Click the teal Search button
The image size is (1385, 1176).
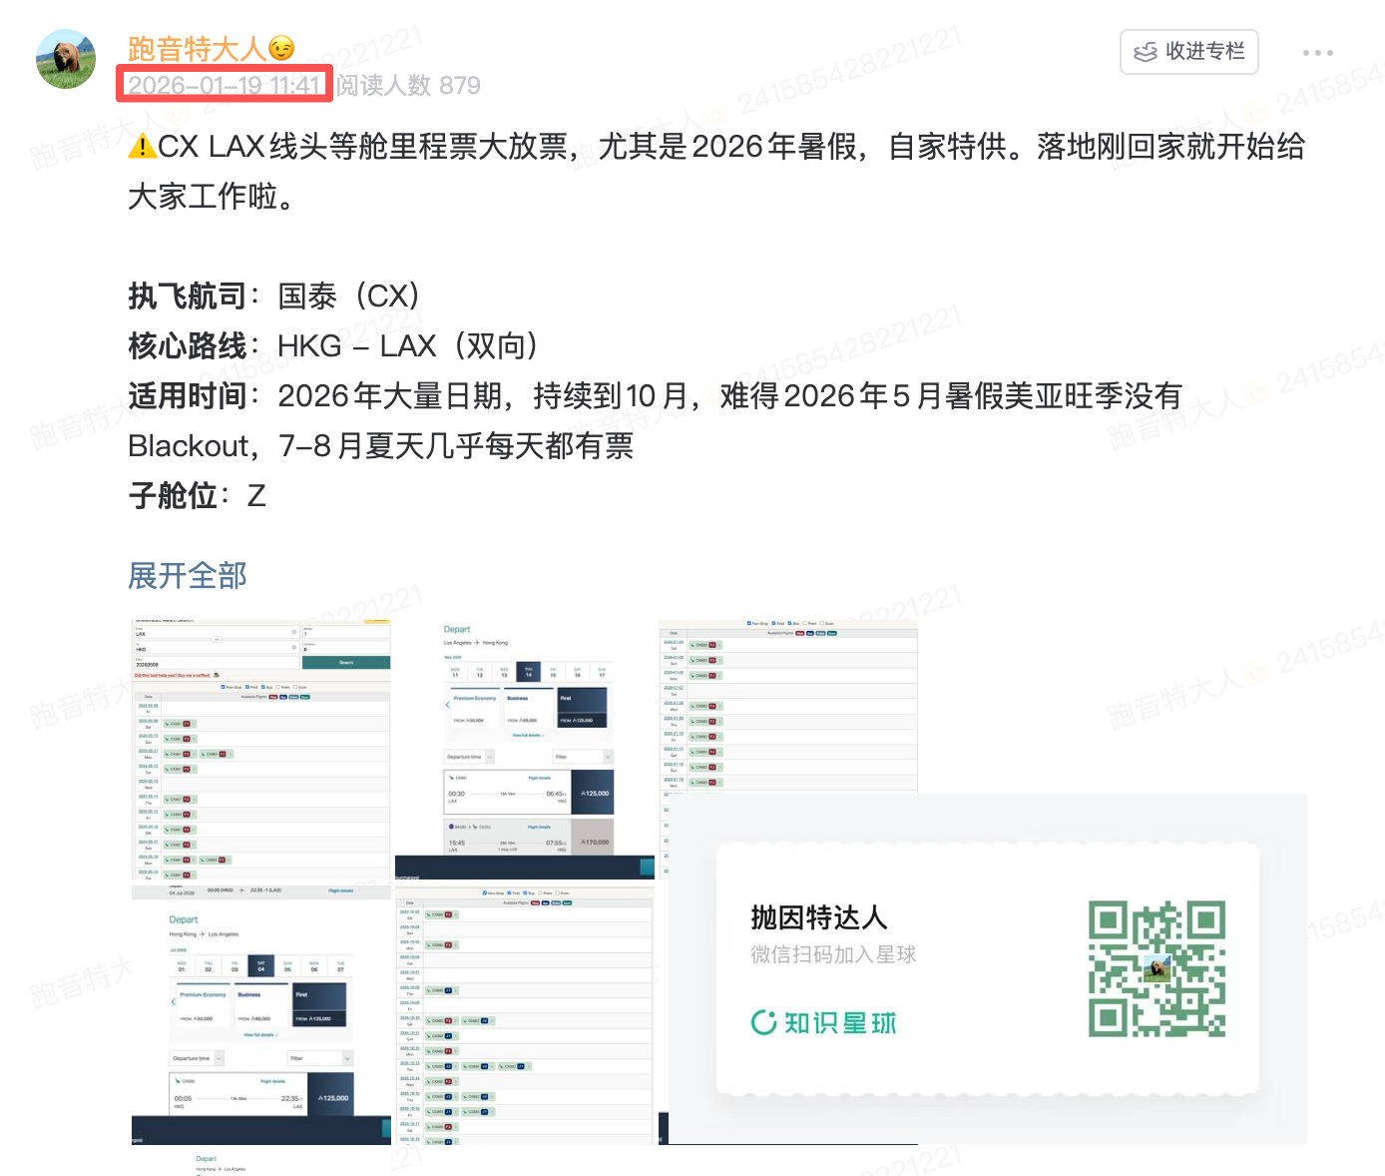pyautogui.click(x=346, y=663)
